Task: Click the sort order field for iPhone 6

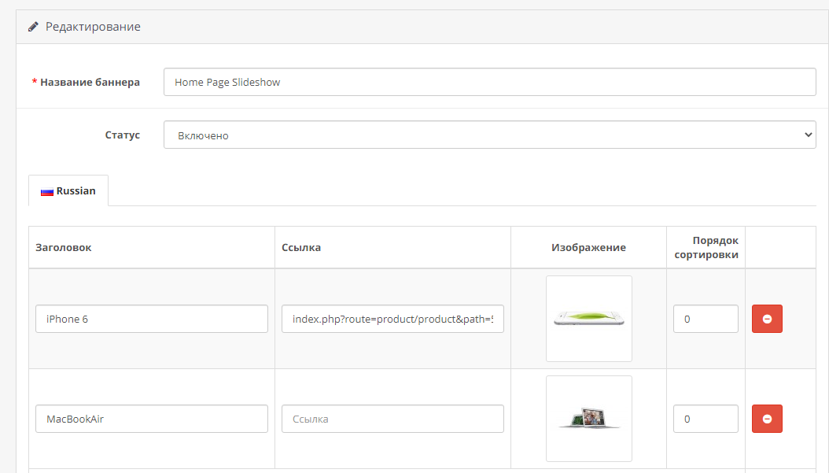Action: pos(706,319)
